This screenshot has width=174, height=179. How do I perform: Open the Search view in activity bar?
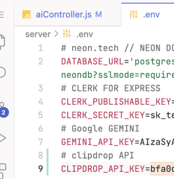(x=2, y=72)
